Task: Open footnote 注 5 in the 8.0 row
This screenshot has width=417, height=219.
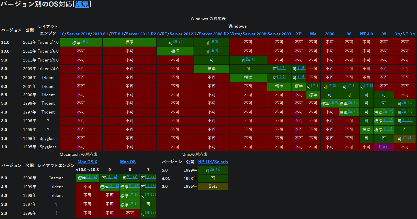Action: [x=281, y=68]
